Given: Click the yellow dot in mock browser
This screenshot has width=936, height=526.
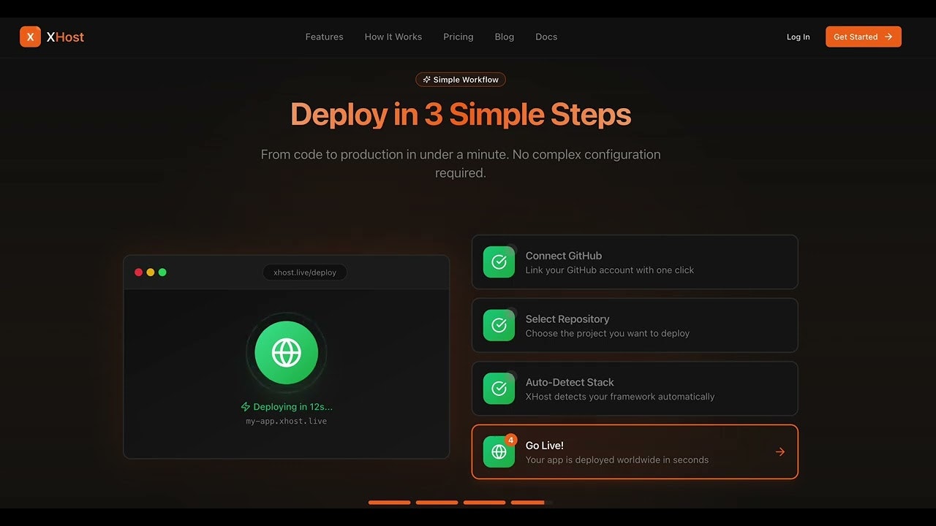Looking at the screenshot, I should click(x=151, y=272).
